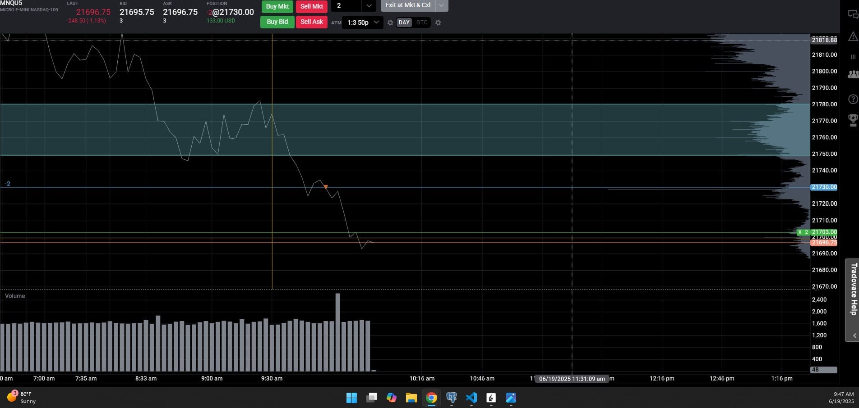Click the Buy Bid button
This screenshot has width=859, height=408.
coord(277,22)
